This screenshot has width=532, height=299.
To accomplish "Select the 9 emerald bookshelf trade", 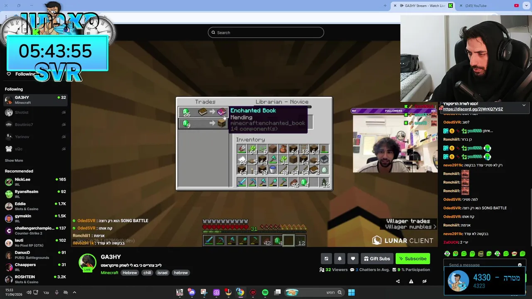I will coord(203,123).
